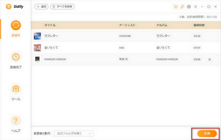Click the key registration icon
The image size is (221, 140).
182,6
